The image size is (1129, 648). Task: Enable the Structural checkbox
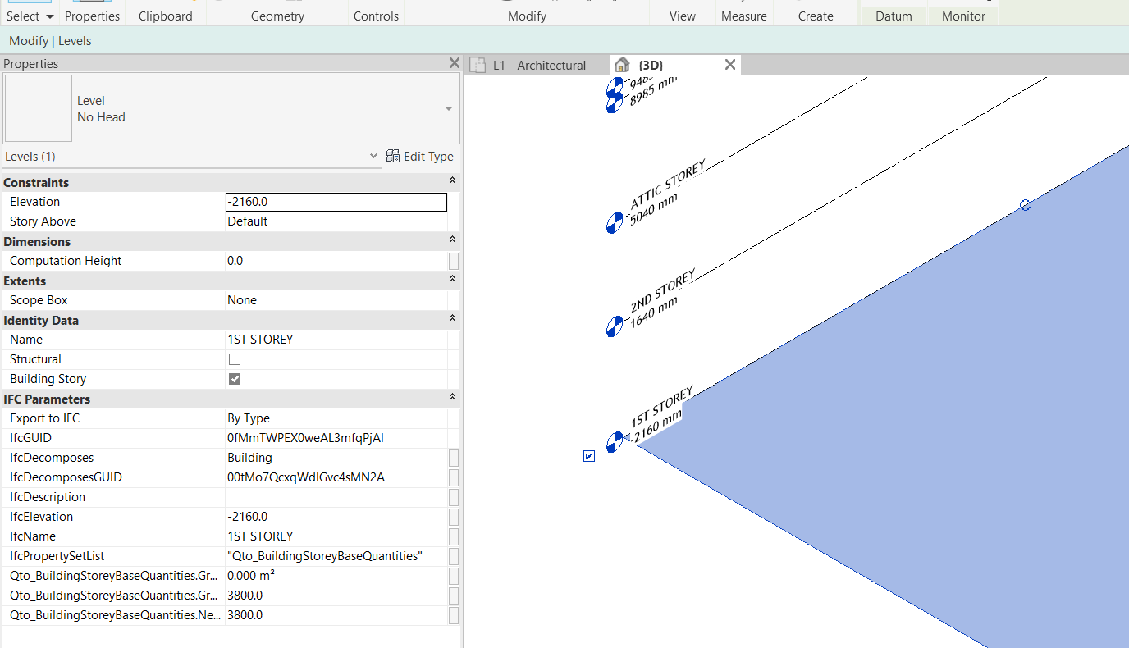[235, 359]
